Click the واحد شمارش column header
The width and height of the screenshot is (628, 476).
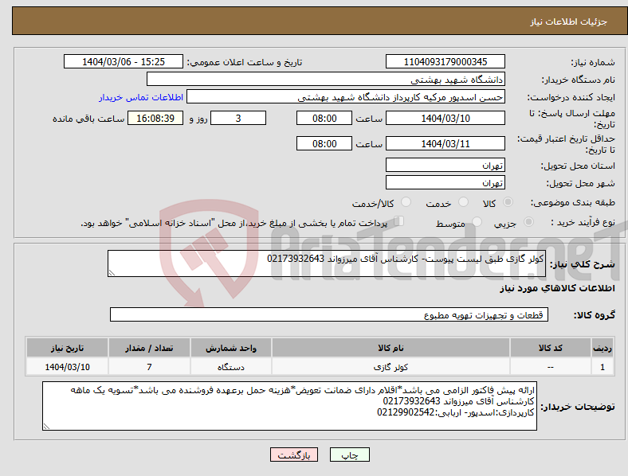pos(231,348)
